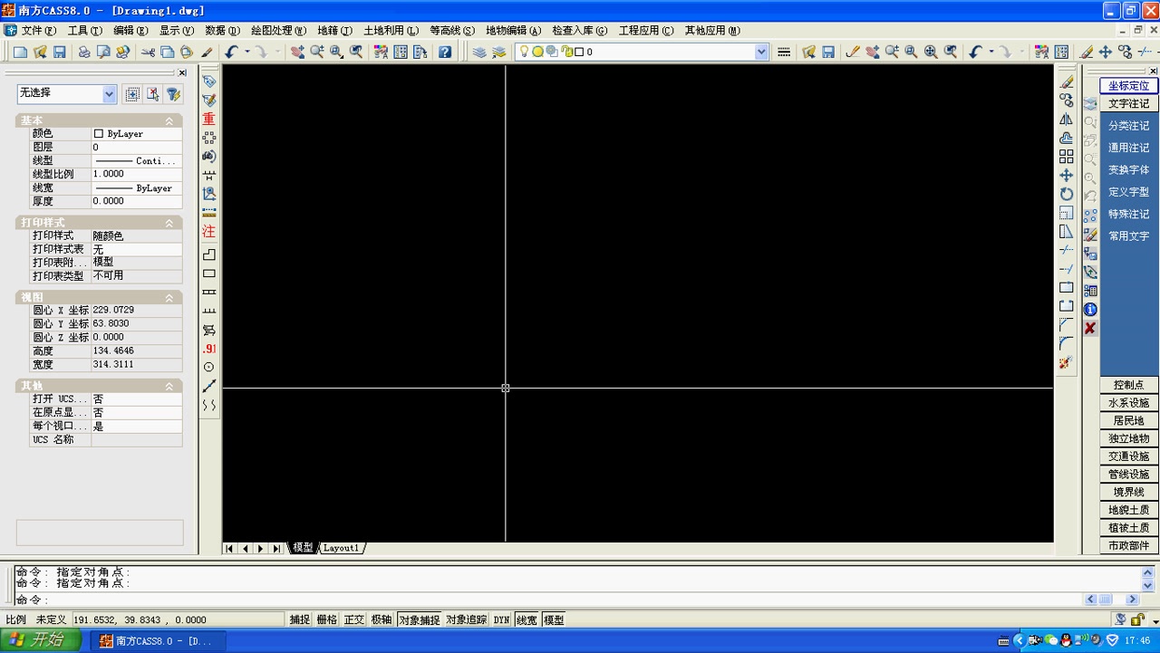
Task: Toggle 对象追踪 object tracking in status bar
Action: pyautogui.click(x=466, y=619)
